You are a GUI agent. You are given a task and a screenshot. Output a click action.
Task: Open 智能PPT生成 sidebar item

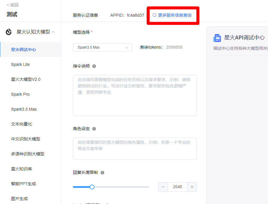[24, 184]
